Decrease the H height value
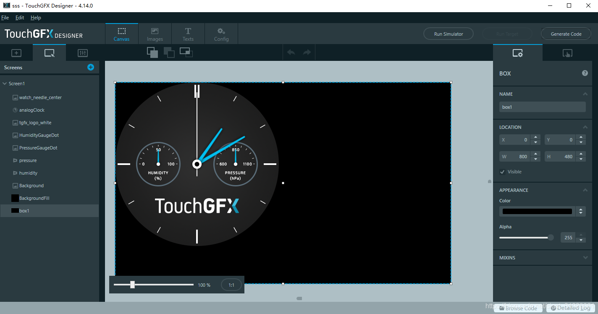 tap(581, 159)
